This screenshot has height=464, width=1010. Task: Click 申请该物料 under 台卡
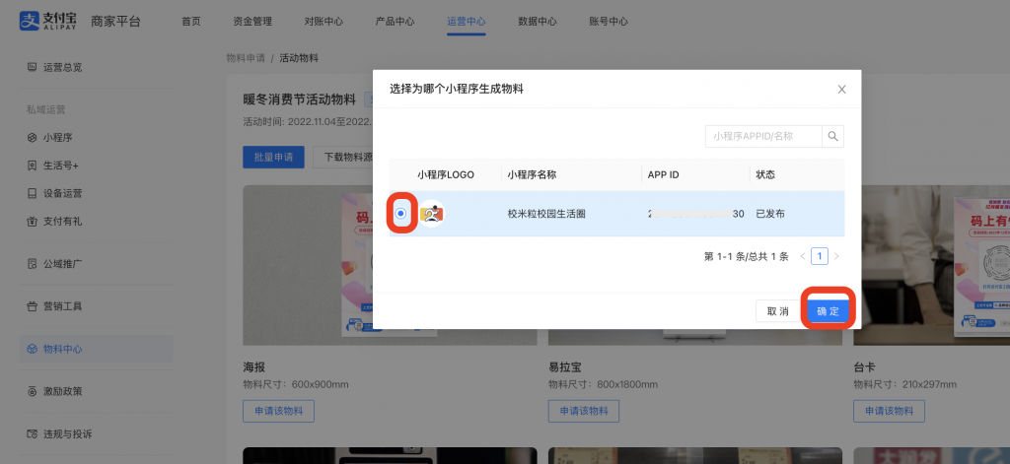tap(889, 411)
